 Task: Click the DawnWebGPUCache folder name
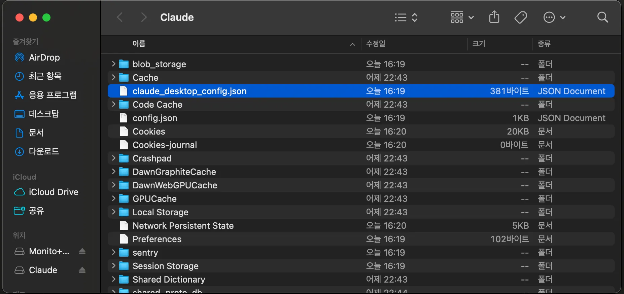pos(175,185)
